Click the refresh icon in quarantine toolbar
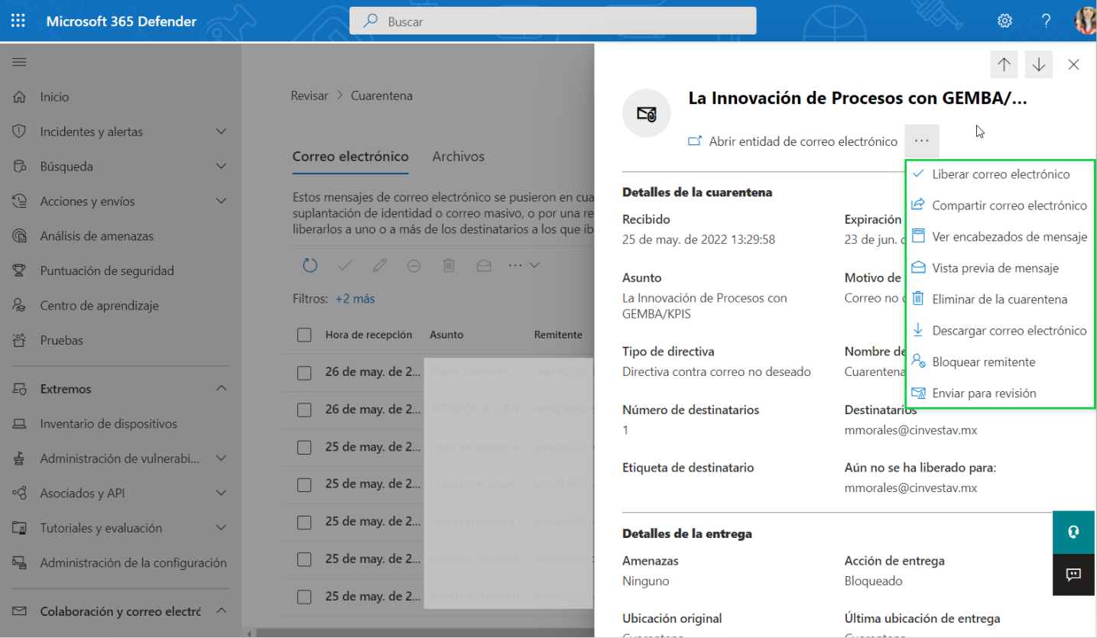The image size is (1097, 638). pos(310,265)
